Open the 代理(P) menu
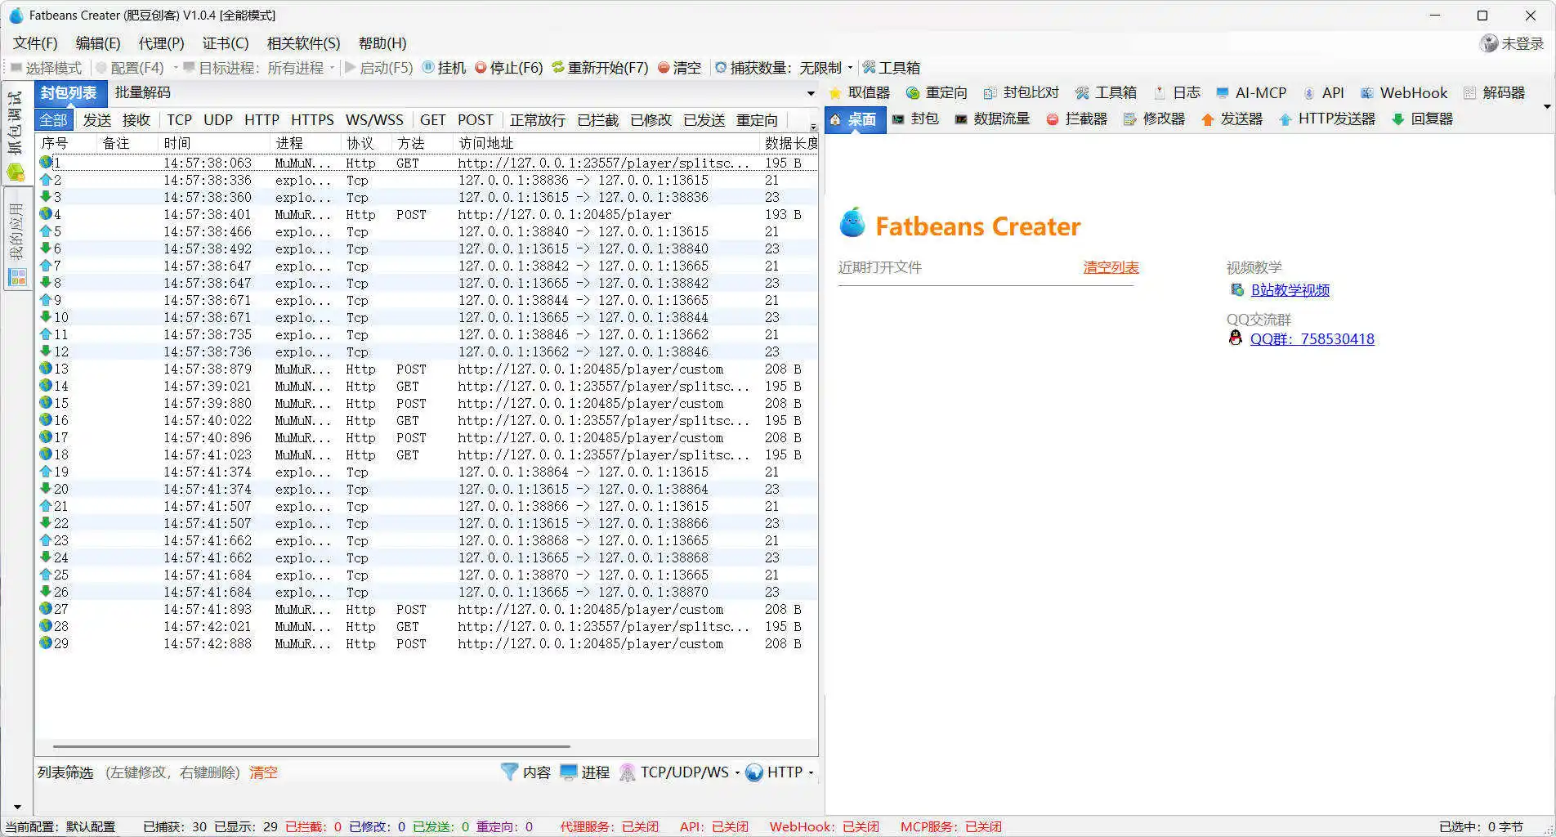 tap(161, 43)
